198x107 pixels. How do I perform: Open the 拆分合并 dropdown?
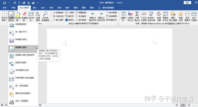click(31, 16)
